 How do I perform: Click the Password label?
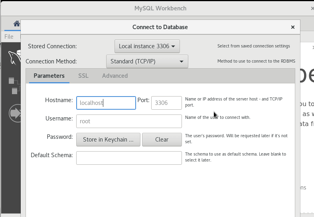60,137
